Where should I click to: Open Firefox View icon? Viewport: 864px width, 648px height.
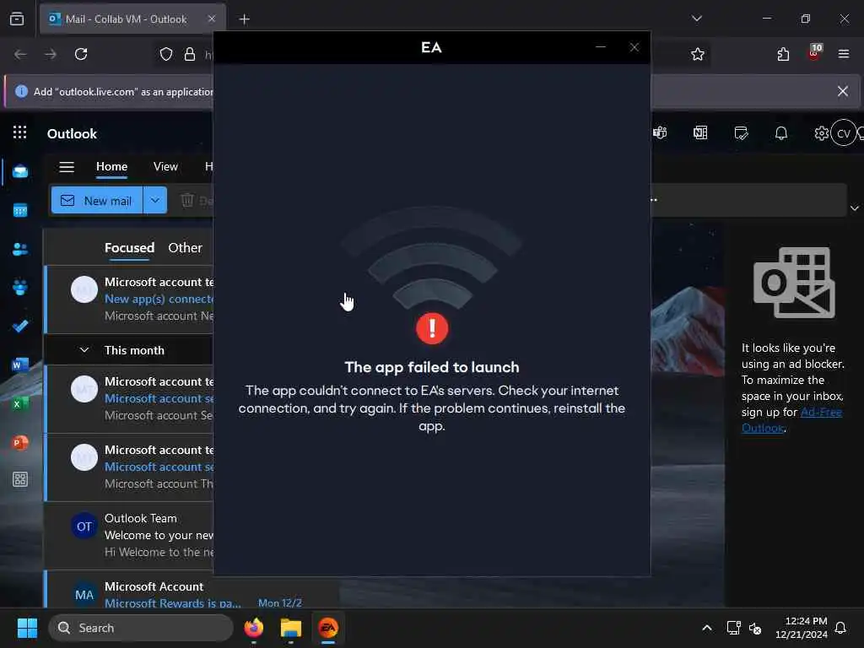[x=17, y=19]
